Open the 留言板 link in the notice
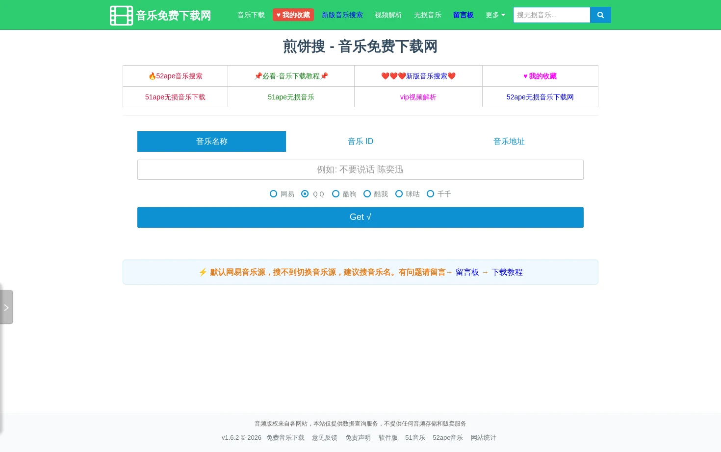 pyautogui.click(x=467, y=272)
